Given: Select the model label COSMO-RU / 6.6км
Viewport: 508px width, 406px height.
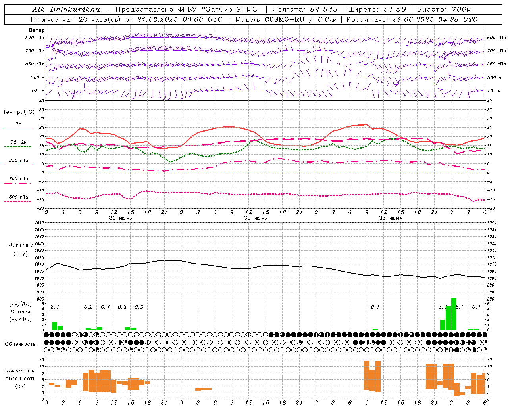Looking at the screenshot, I should tap(300, 19).
